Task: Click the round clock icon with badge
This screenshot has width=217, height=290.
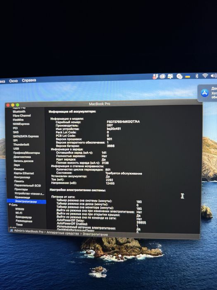Action: [x=179, y=76]
